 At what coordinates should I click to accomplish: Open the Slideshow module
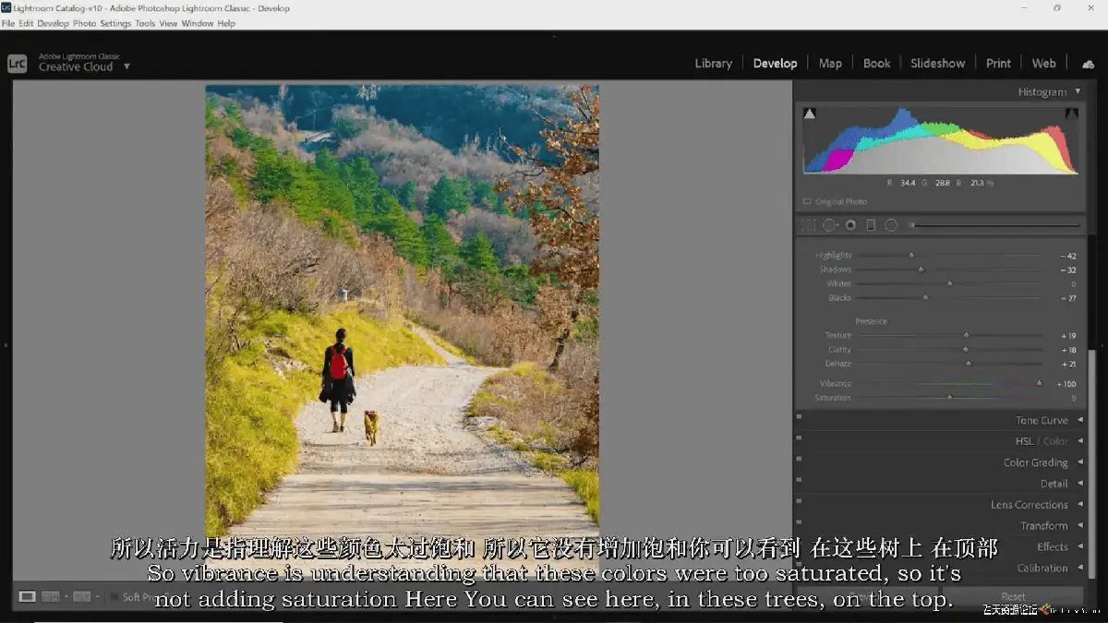click(x=937, y=64)
